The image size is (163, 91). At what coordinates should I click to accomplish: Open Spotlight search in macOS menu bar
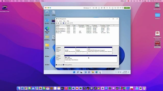point(143,1)
